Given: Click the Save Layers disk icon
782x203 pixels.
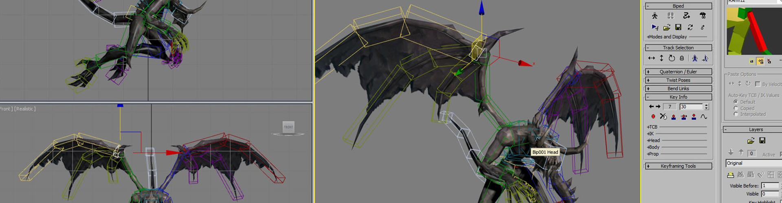Looking at the screenshot, I should 762,140.
